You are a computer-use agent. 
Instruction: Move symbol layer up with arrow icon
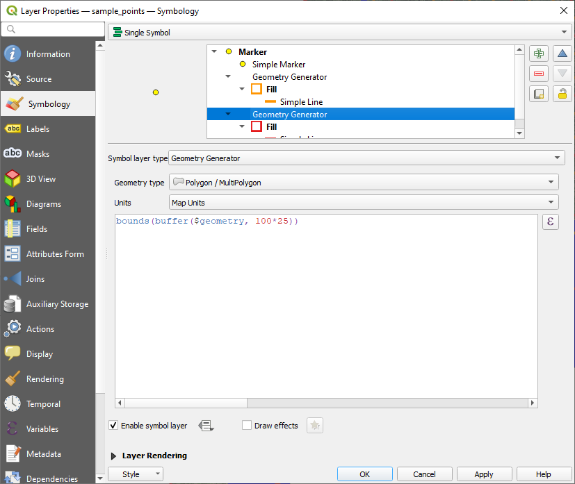562,54
